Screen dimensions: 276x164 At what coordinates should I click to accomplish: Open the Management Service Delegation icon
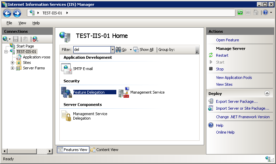click(66, 116)
